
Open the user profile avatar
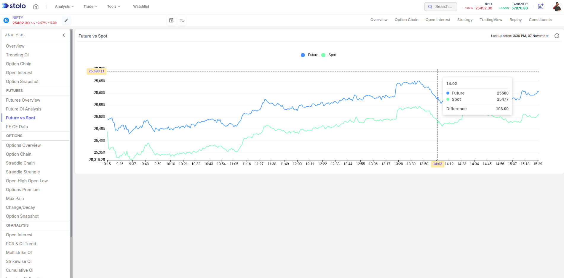click(557, 6)
